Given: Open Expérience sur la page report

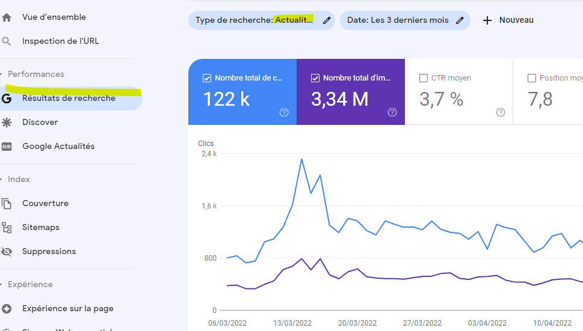Looking at the screenshot, I should [67, 309].
